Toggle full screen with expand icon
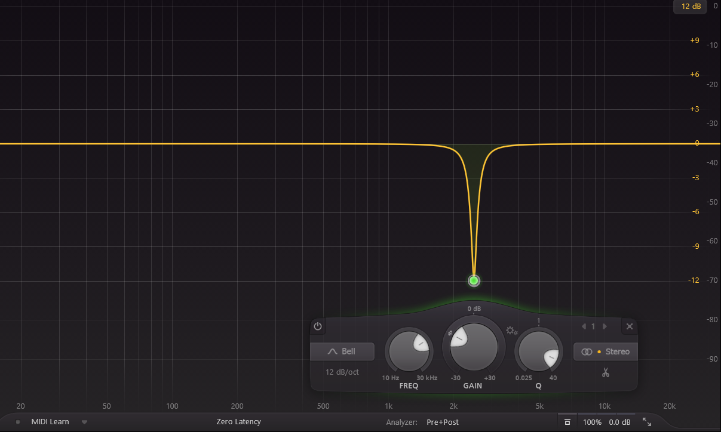The height and width of the screenshot is (432, 721). 647,422
